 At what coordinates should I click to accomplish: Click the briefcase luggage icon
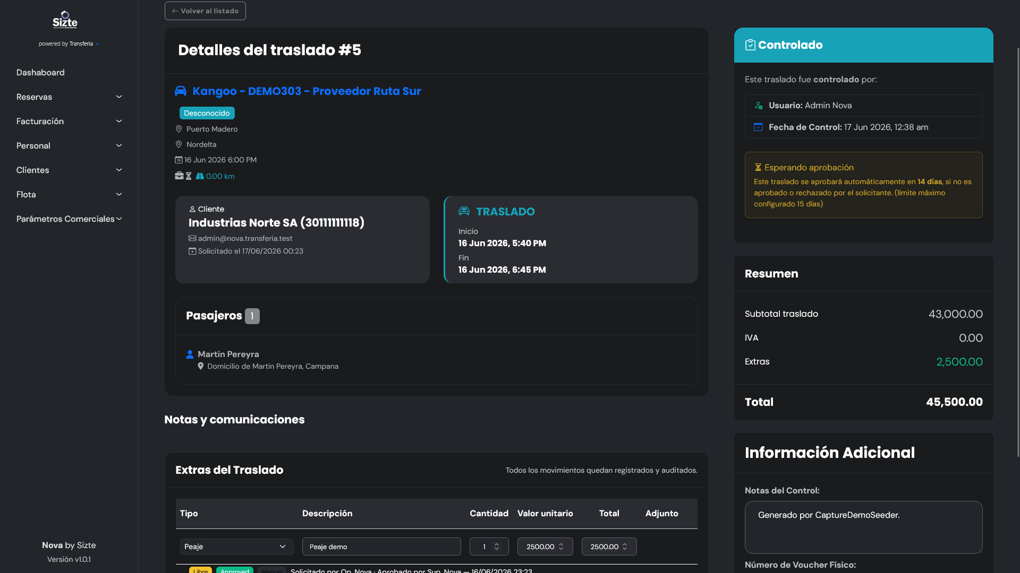coord(179,176)
